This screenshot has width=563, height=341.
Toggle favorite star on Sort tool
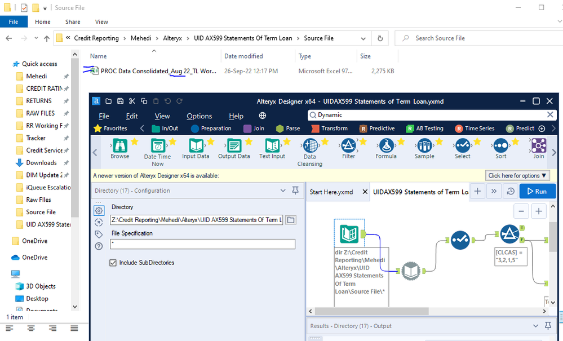pos(515,141)
